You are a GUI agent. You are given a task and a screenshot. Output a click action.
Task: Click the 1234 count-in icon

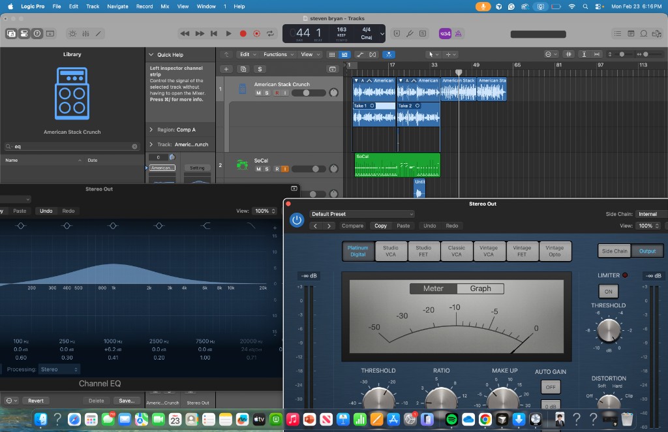pos(446,33)
